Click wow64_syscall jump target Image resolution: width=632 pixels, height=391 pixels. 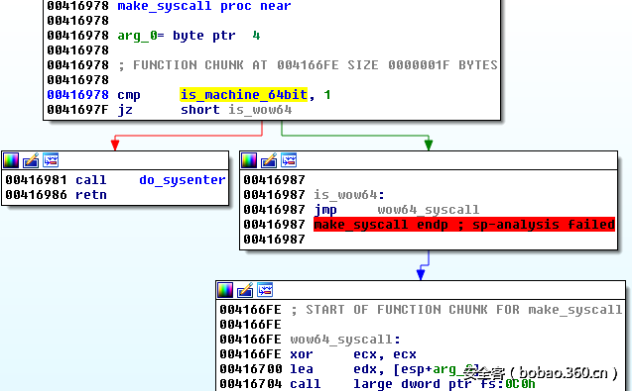429,210
